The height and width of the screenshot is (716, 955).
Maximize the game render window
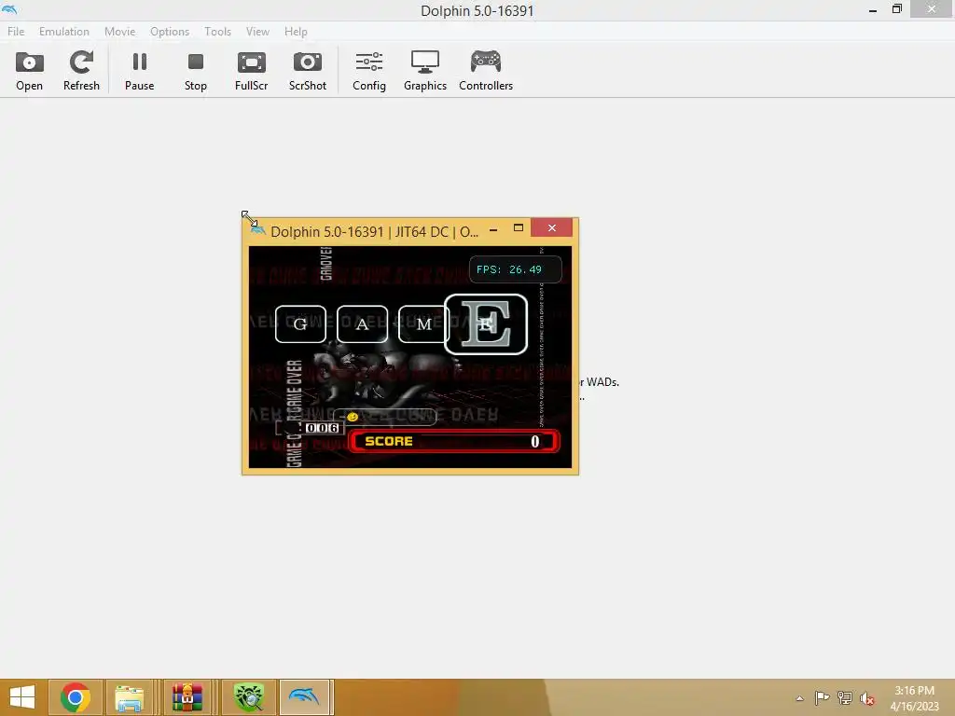pyautogui.click(x=519, y=227)
